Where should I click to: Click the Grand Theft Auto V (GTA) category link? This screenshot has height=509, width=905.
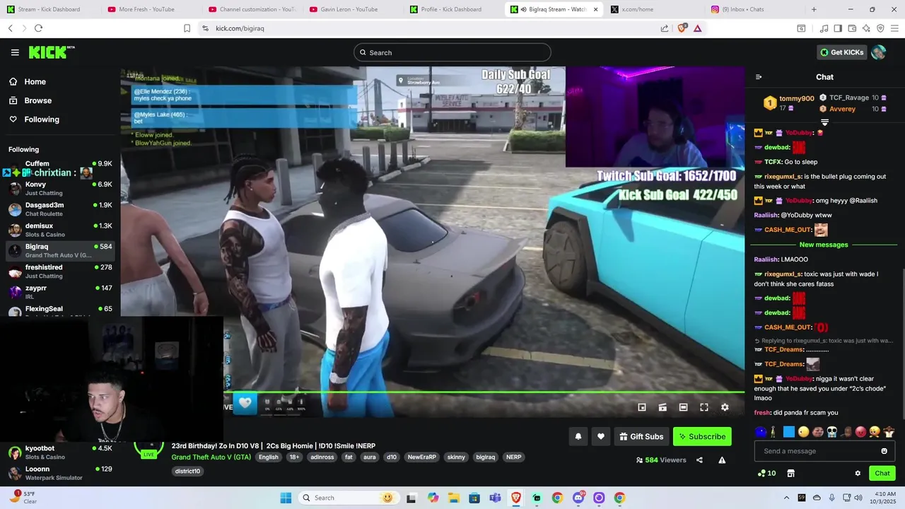[211, 457]
